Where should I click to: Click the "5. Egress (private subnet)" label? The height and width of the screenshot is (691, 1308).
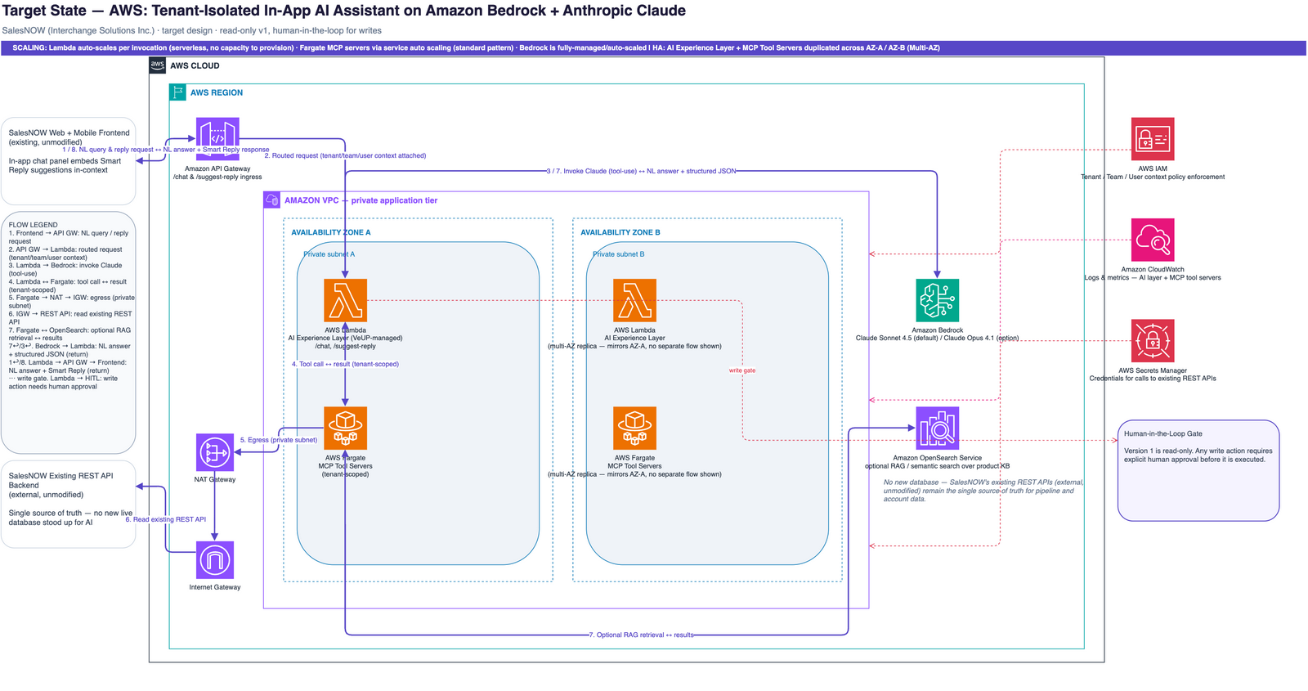(279, 440)
